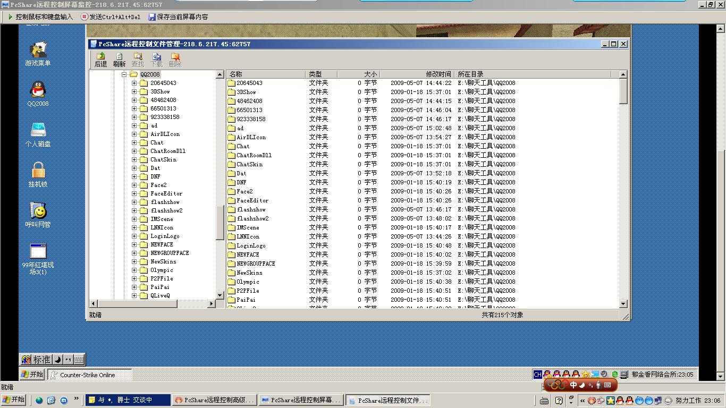The height and width of the screenshot is (408, 726).
Task: Expand the 3DShow tree folder
Action: [x=134, y=92]
